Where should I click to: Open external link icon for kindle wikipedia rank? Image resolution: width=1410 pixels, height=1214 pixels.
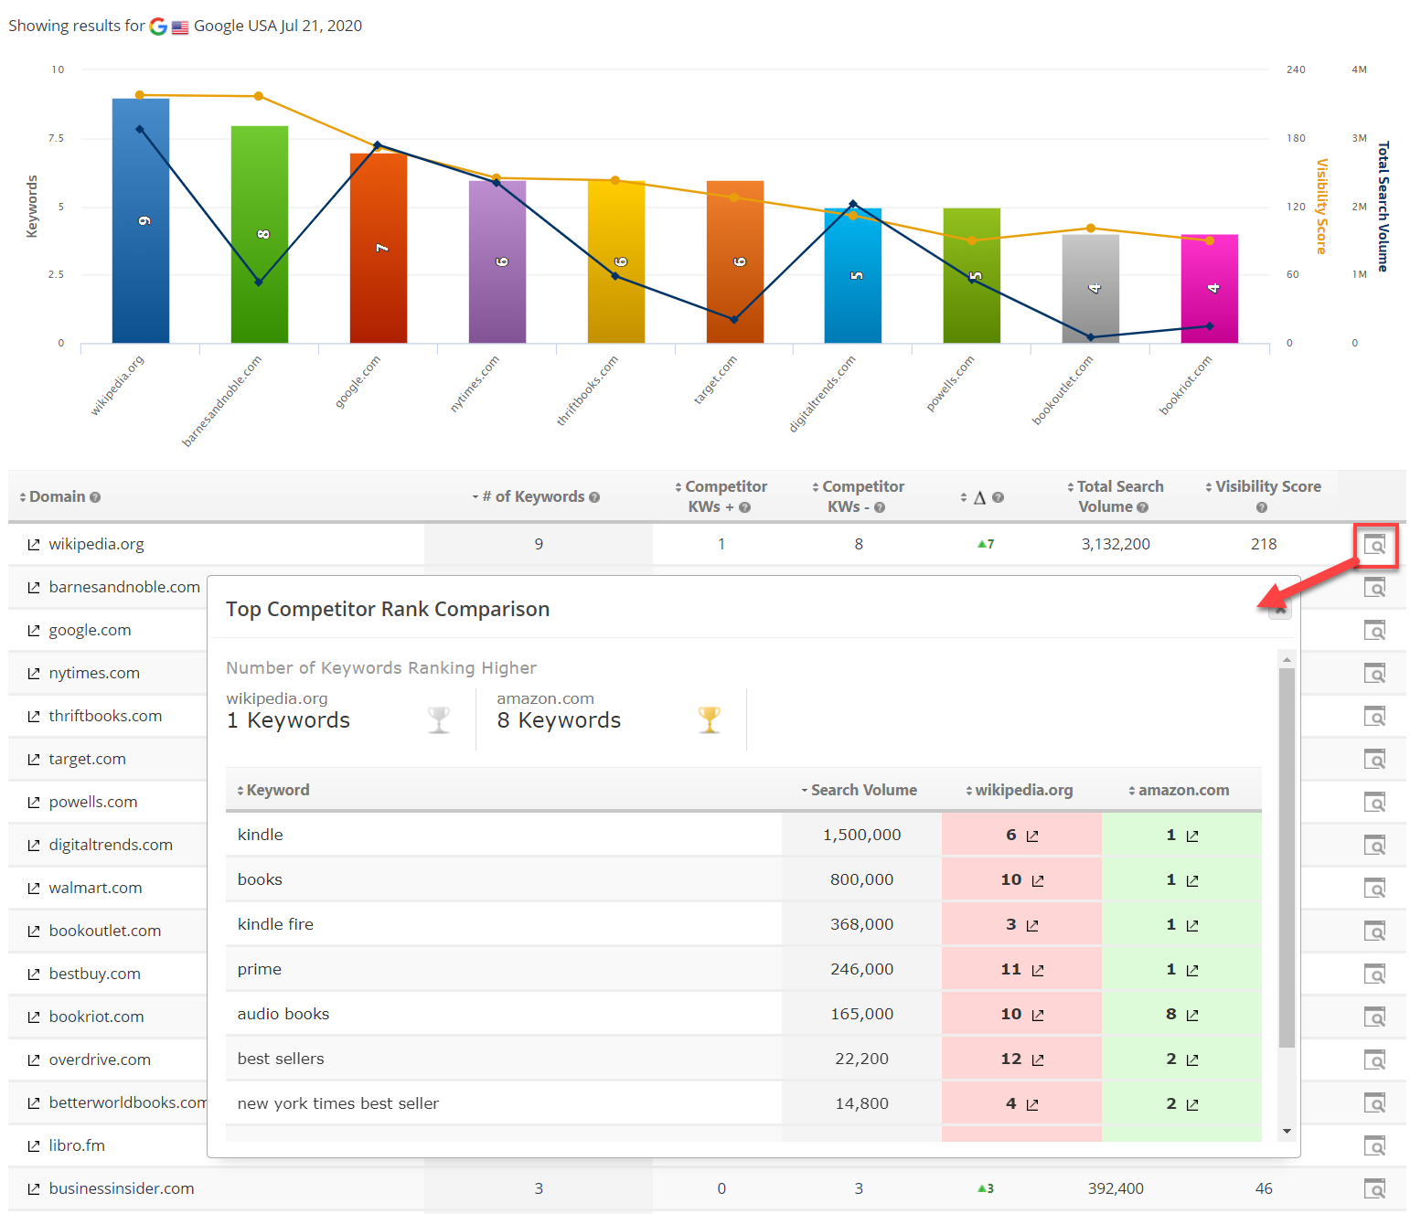tap(1032, 836)
